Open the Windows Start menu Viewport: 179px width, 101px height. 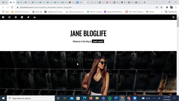point(3,98)
